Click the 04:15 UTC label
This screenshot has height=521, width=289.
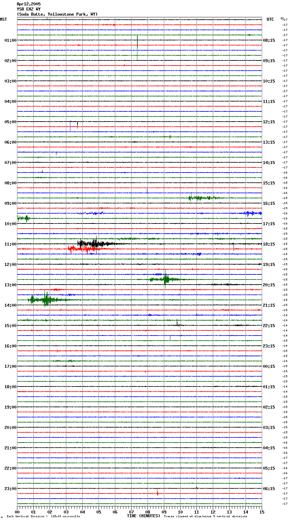pyautogui.click(x=269, y=448)
